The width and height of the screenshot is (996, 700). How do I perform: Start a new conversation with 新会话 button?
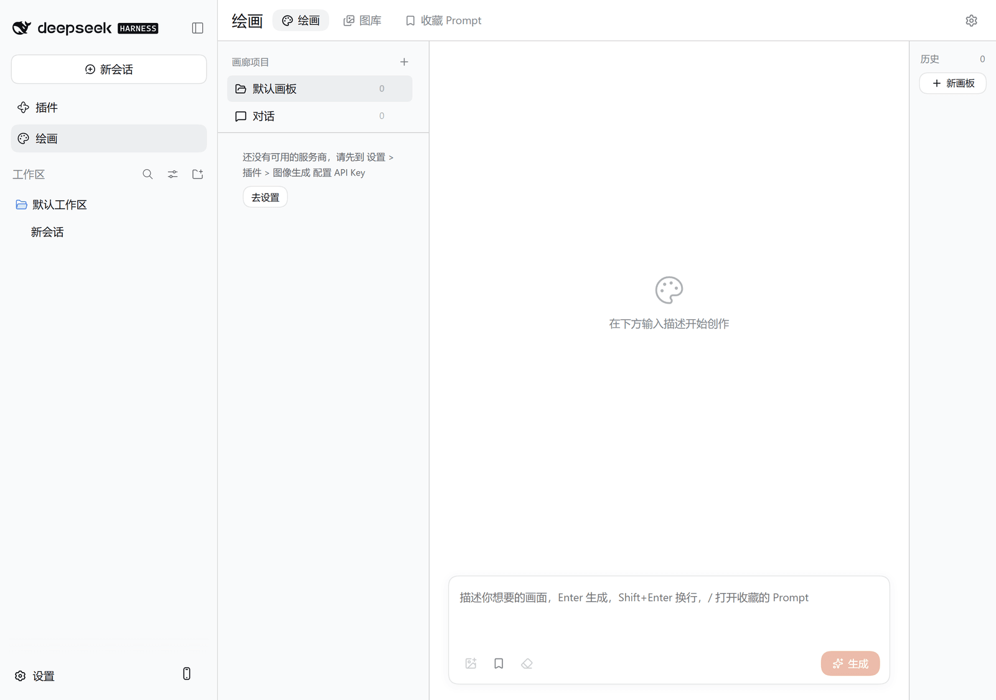click(109, 69)
